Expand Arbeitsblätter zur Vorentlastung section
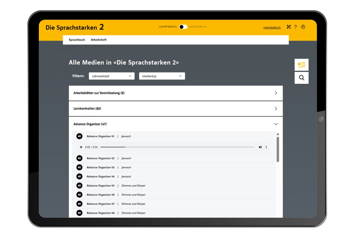The width and height of the screenshot is (354, 236). pos(176,93)
